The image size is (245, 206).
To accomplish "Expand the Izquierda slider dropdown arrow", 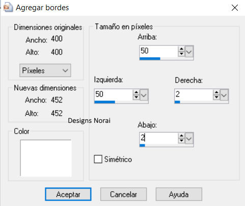I will 144,95.
